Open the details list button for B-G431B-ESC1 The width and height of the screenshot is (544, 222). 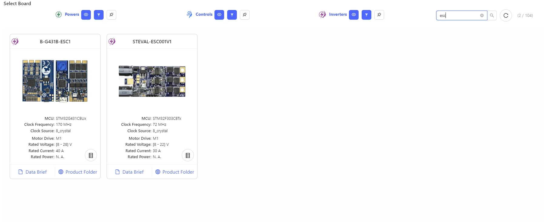tap(91, 155)
